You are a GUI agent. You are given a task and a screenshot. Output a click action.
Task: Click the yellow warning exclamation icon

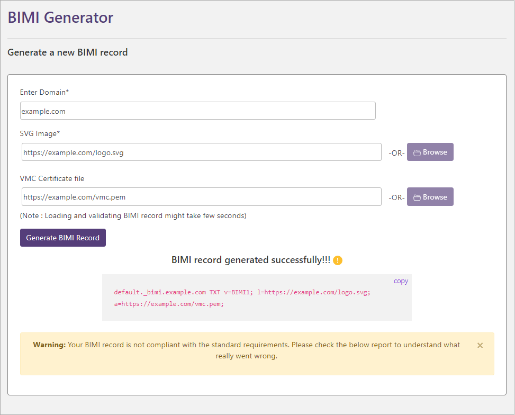(x=338, y=260)
